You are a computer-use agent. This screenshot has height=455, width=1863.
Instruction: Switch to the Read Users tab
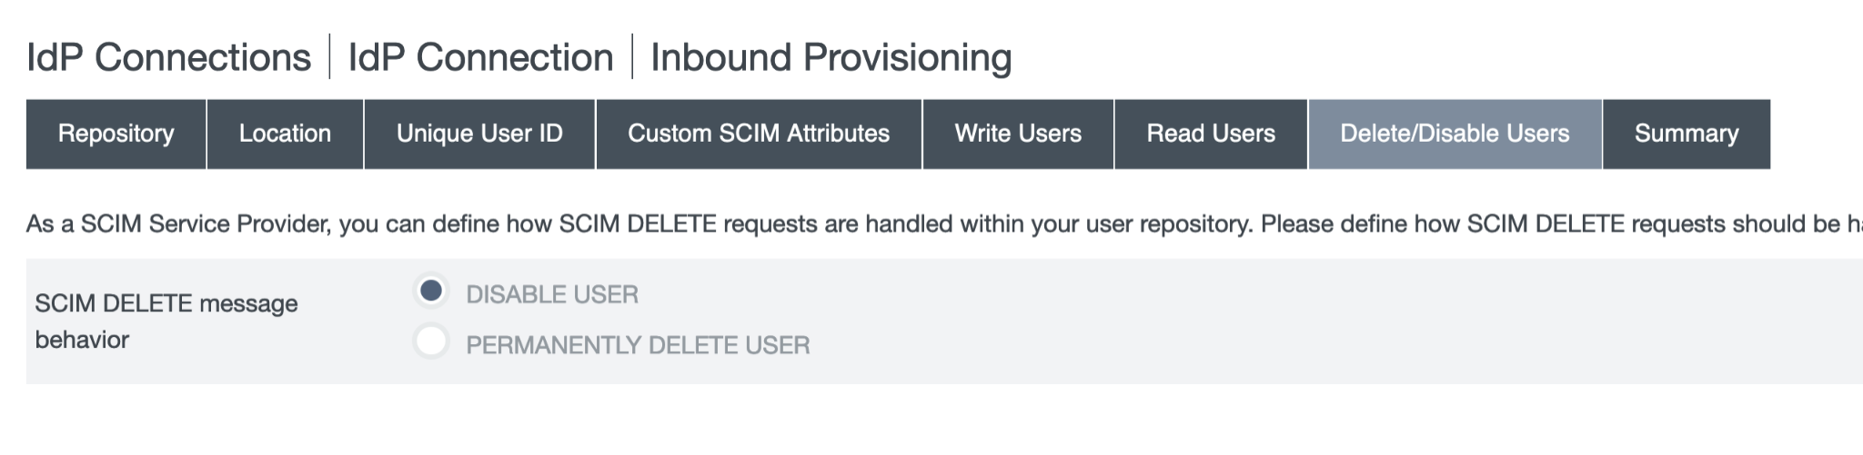[1211, 134]
